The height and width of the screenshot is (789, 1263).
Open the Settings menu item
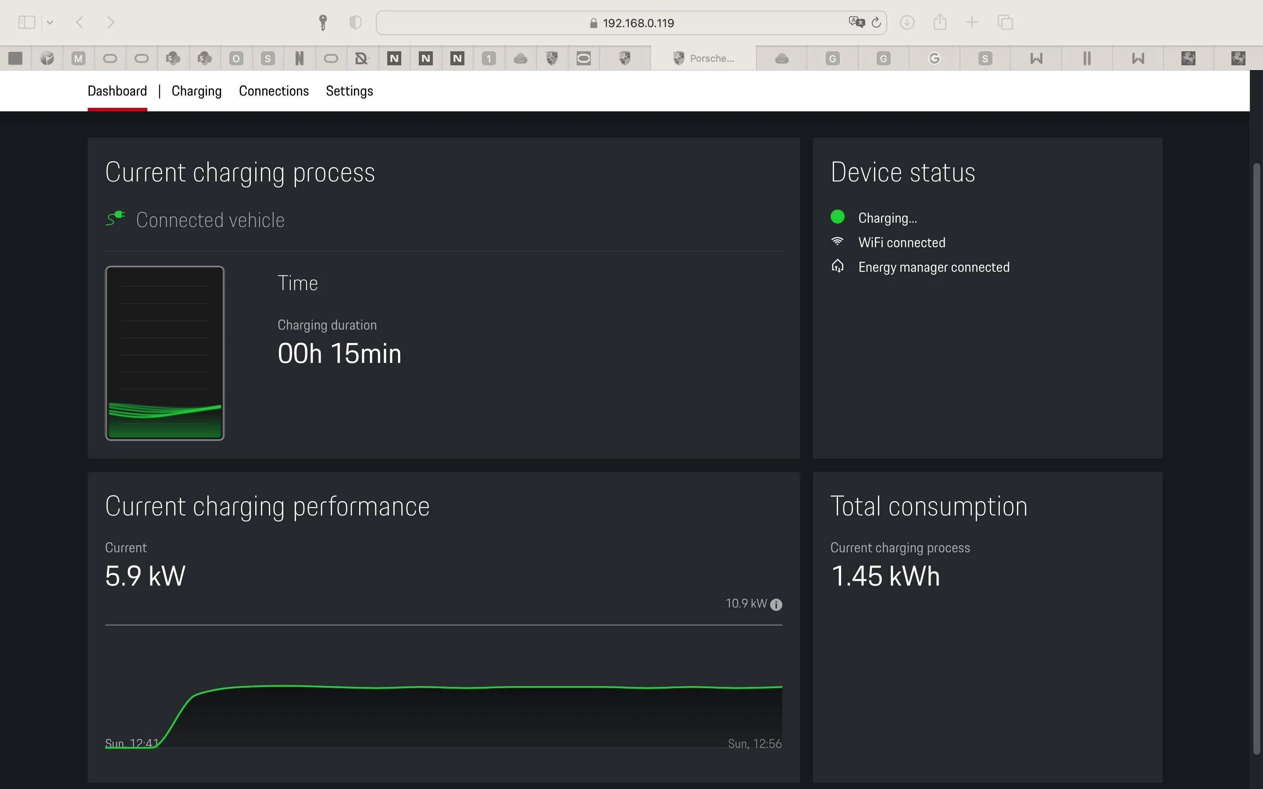[x=350, y=91]
